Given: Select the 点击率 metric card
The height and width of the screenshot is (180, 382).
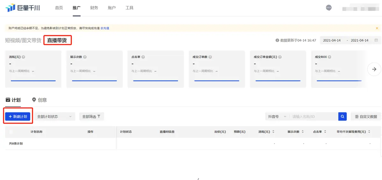Looking at the screenshot, I should (x=155, y=69).
